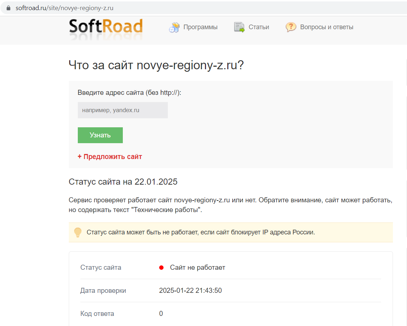The width and height of the screenshot is (407, 326).
Task: Open Вопросы и ответы page
Action: point(326,27)
